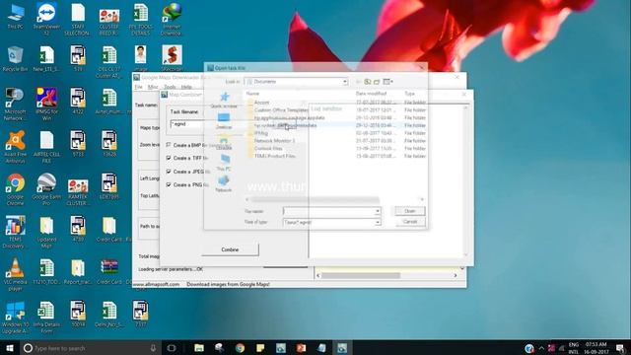Click the Open button in file dialog

pyautogui.click(x=410, y=211)
